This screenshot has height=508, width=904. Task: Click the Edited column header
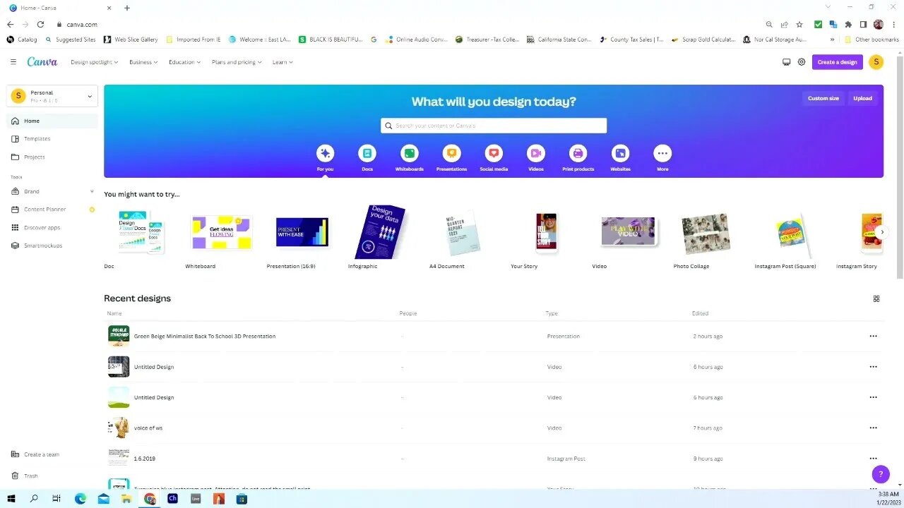700,313
